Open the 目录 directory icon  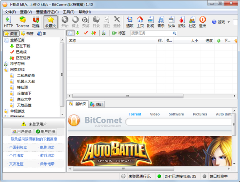[x=96, y=22]
